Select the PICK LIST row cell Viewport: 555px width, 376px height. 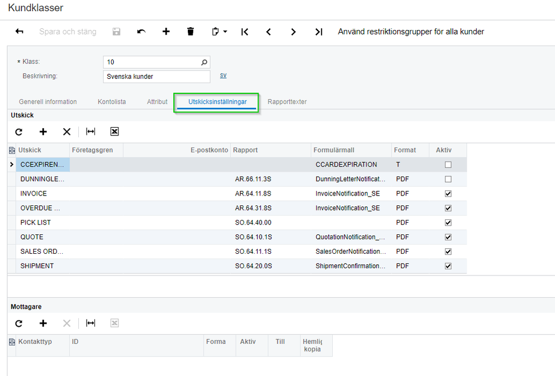click(42, 223)
